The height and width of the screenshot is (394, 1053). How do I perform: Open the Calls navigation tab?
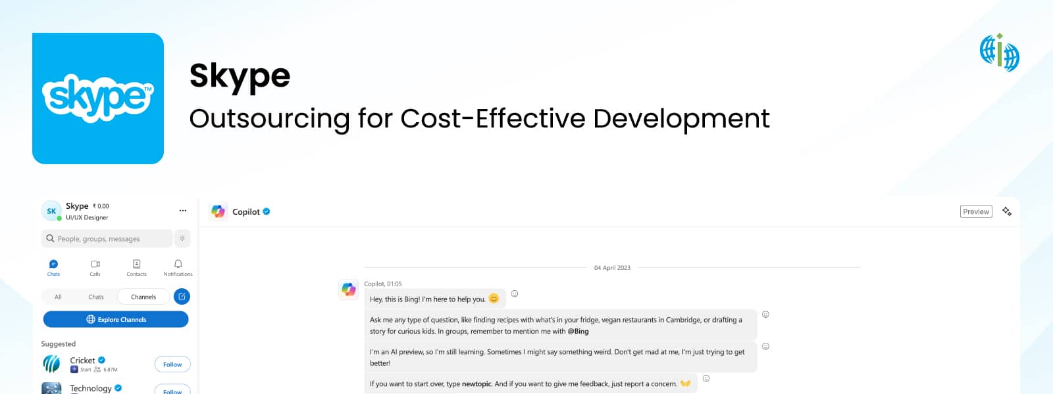(x=95, y=267)
